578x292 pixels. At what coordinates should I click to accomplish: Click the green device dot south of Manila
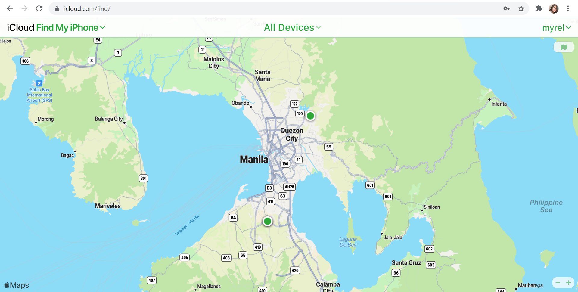pyautogui.click(x=267, y=221)
